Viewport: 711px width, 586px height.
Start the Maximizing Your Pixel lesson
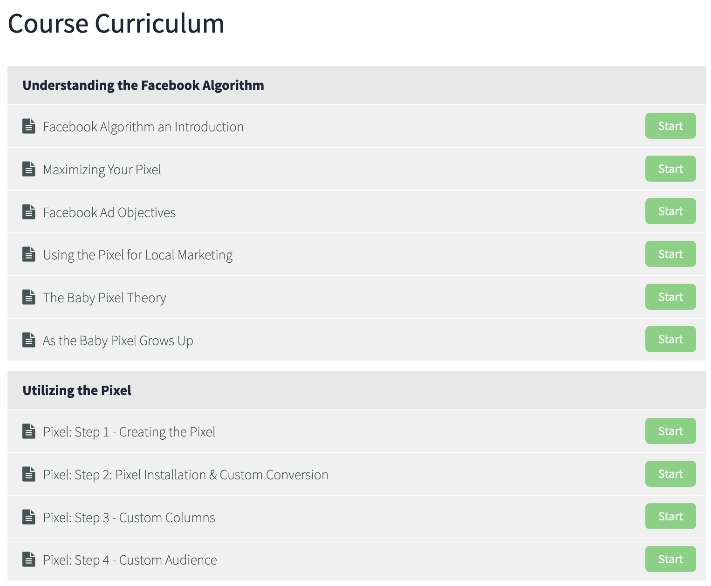tap(670, 169)
